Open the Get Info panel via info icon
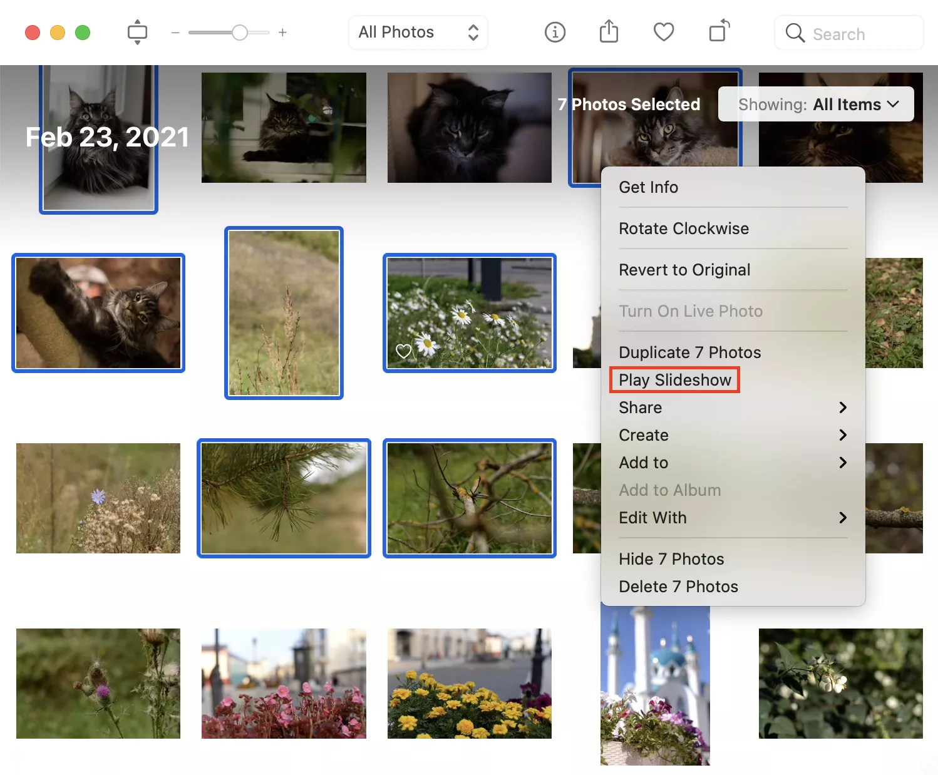 pos(555,33)
